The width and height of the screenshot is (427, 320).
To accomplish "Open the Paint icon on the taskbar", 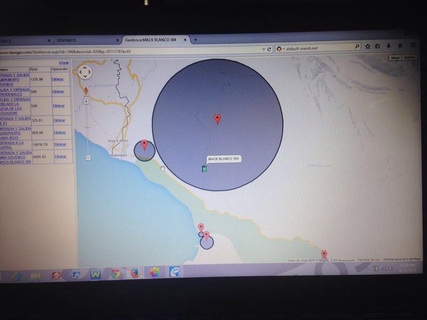I will coord(175,271).
